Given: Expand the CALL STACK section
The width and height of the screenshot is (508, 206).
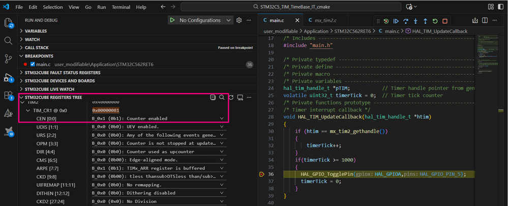Looking at the screenshot, I should pos(37,48).
